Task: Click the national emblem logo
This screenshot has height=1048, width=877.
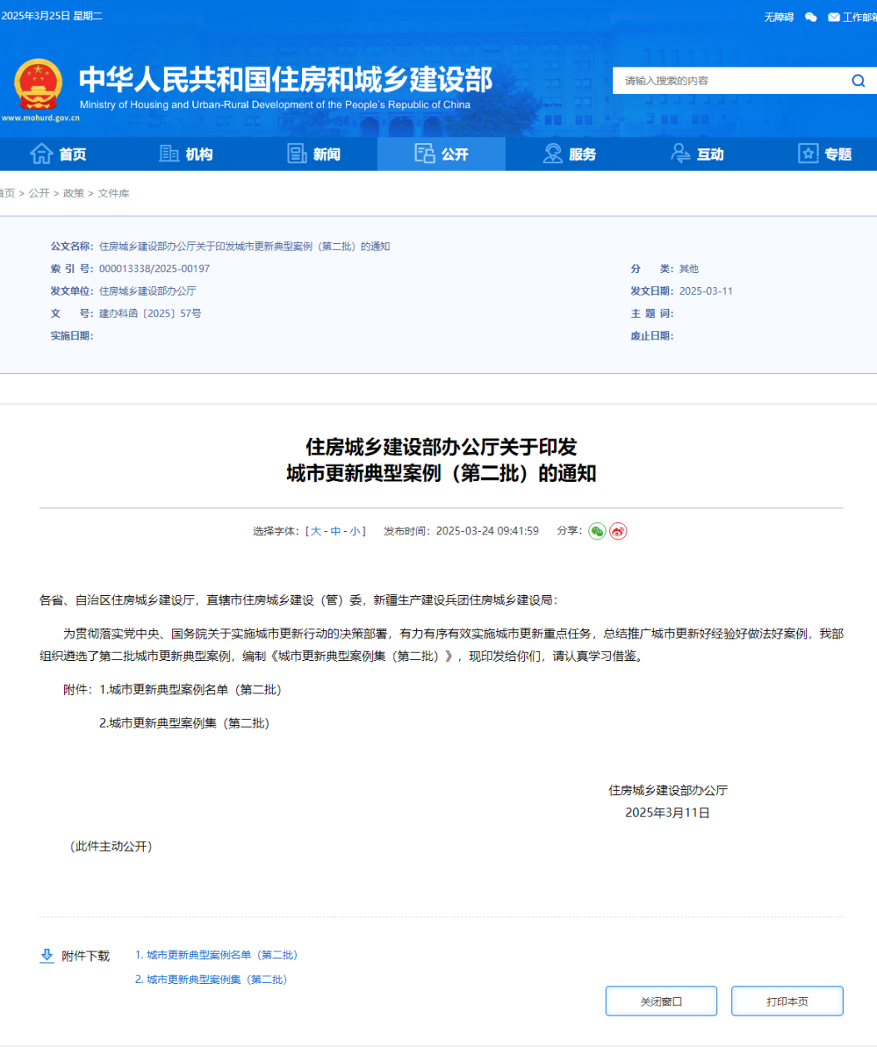Action: point(38,84)
